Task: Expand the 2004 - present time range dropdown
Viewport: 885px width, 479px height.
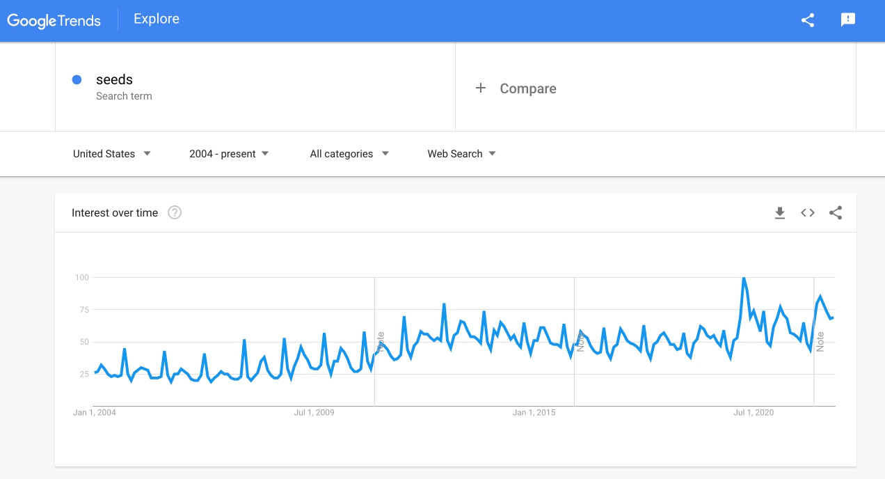Action: pyautogui.click(x=229, y=154)
